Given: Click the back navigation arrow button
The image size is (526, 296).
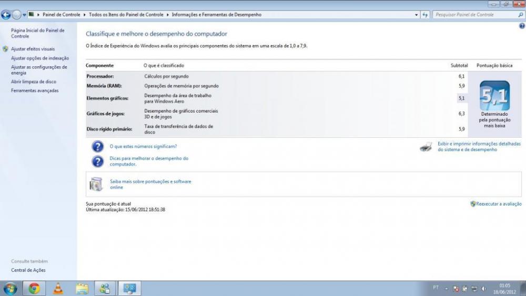Looking at the screenshot, I should coord(6,15).
